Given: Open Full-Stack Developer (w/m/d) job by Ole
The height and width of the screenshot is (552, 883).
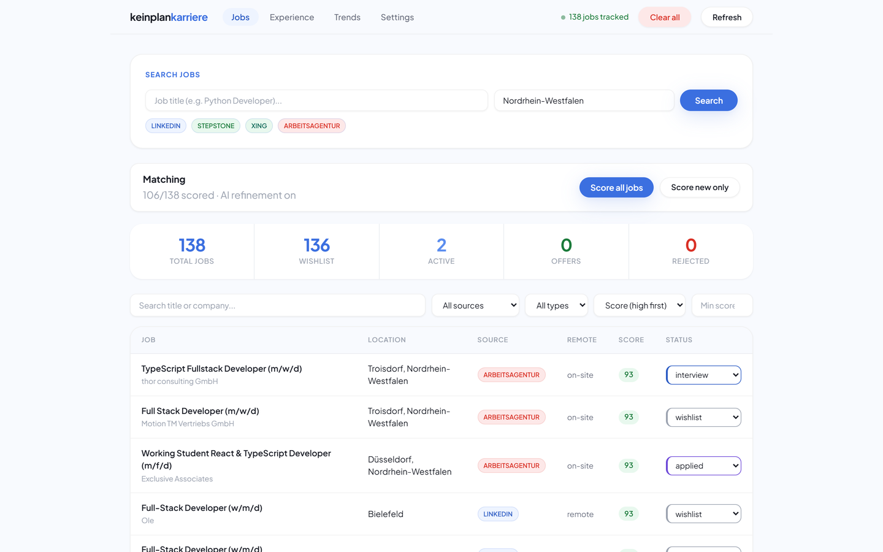Looking at the screenshot, I should (202, 508).
